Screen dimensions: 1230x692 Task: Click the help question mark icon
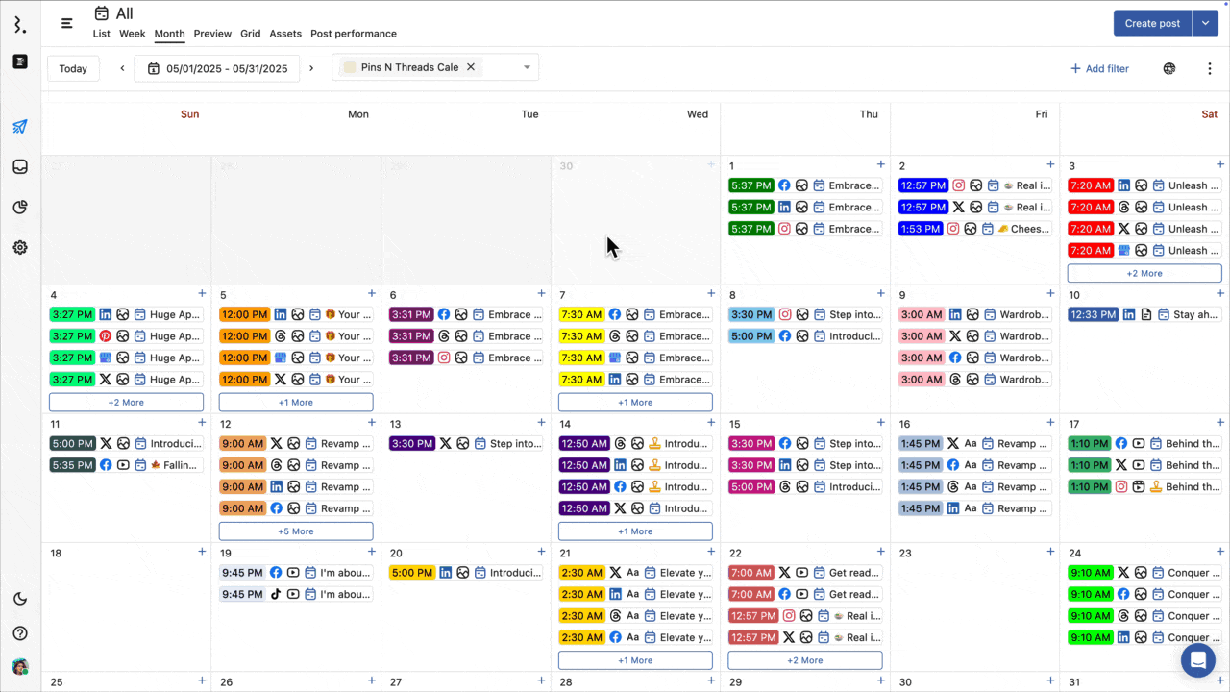click(x=20, y=633)
